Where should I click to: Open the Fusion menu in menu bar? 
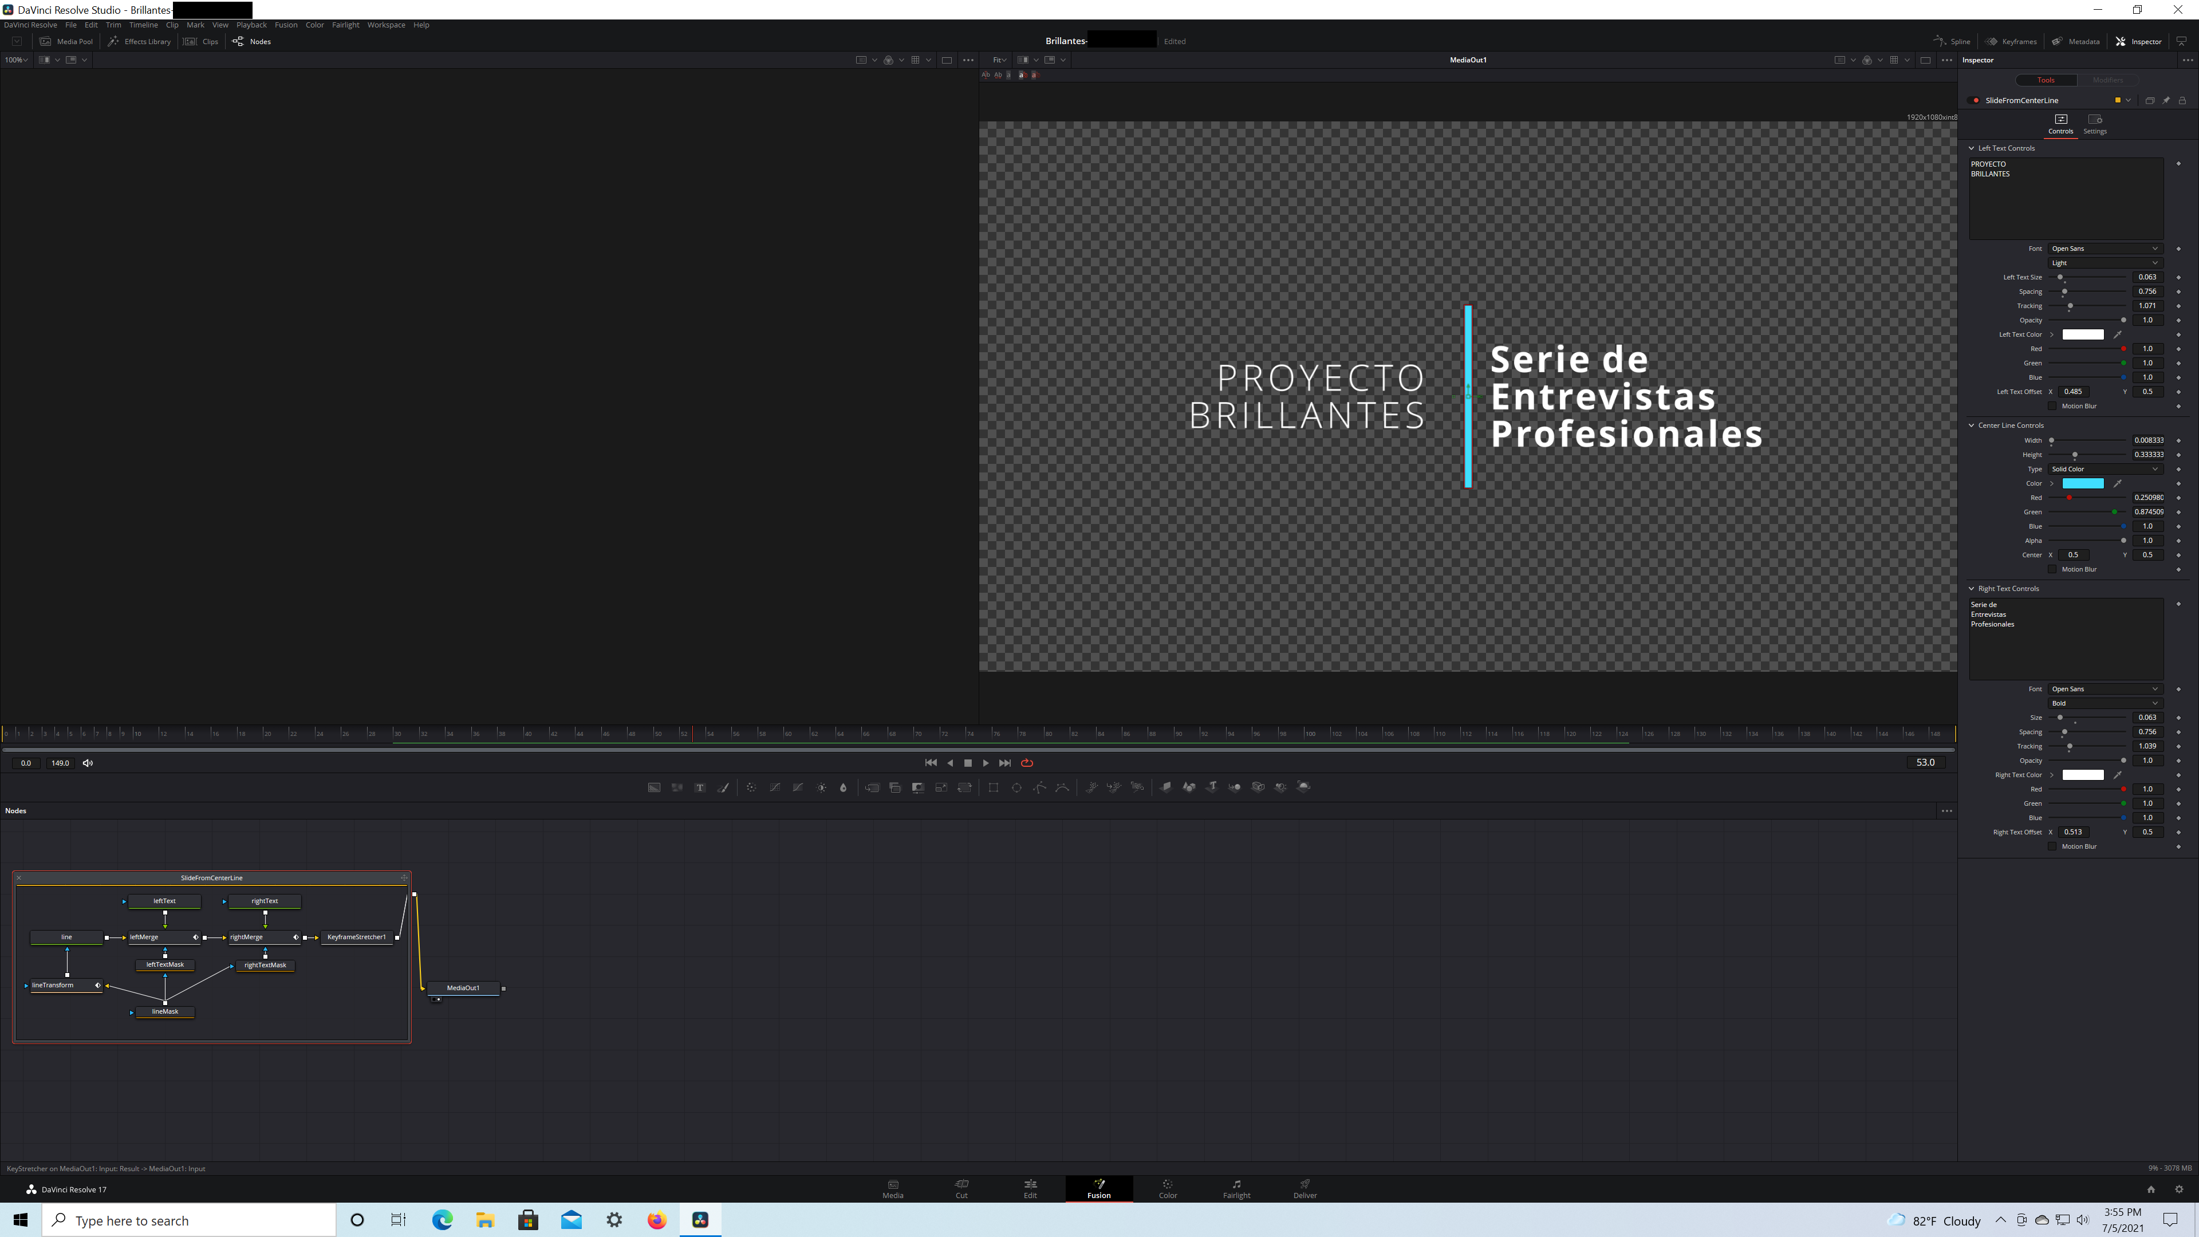click(285, 25)
